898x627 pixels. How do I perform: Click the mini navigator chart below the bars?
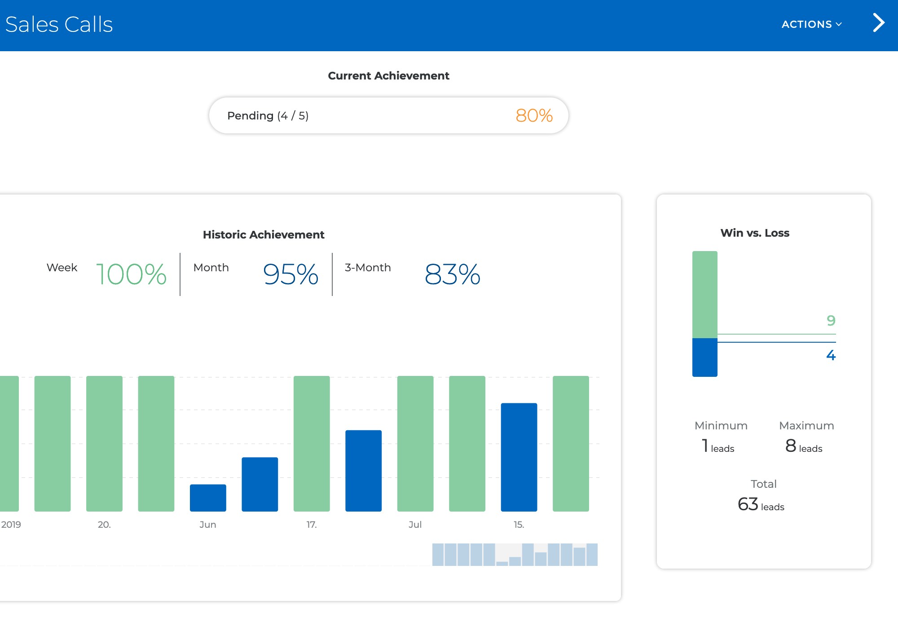(x=515, y=555)
